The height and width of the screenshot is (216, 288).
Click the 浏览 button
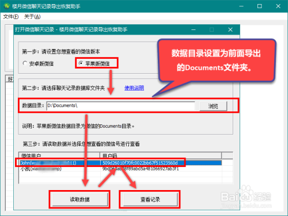coord(213,106)
